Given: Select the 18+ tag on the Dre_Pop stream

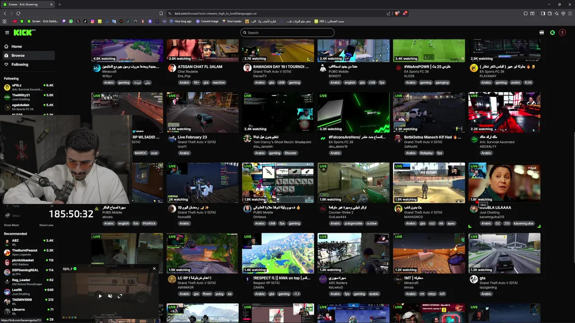Looking at the screenshot, I should click(196, 83).
